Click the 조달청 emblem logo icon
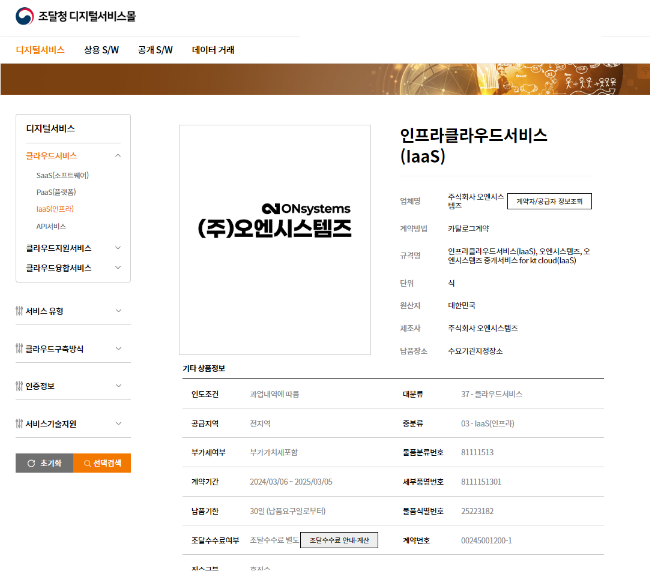658x571 pixels. click(25, 16)
